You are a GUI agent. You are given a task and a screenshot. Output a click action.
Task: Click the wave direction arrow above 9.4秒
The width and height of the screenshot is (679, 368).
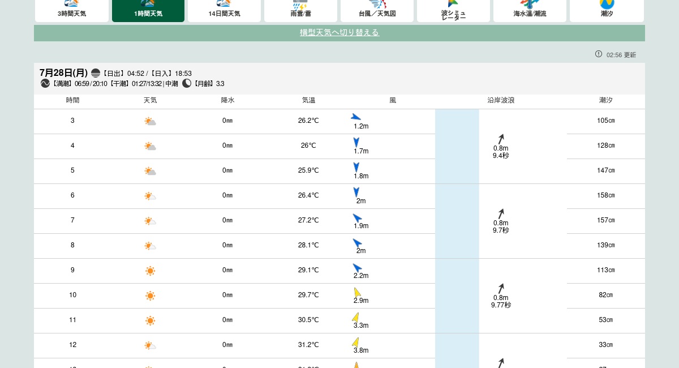(501, 139)
